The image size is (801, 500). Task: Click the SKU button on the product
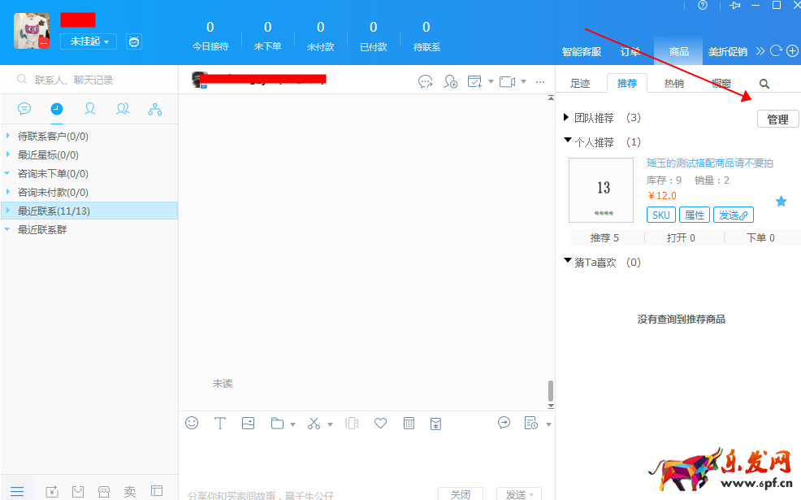tap(660, 215)
